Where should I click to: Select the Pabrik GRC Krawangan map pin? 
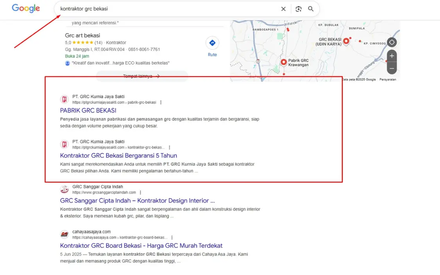284,62
